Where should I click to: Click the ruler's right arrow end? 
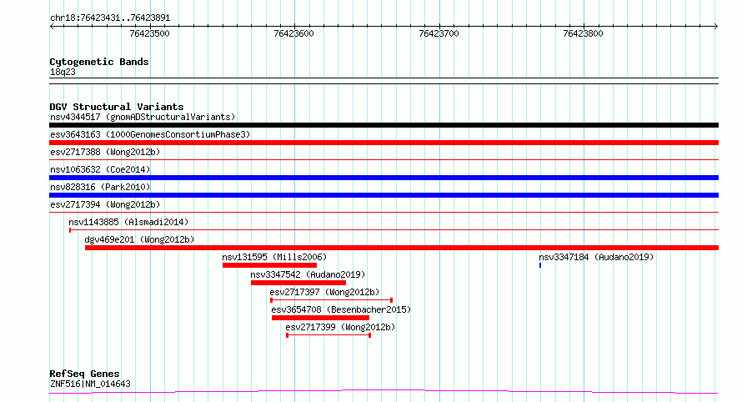click(716, 27)
